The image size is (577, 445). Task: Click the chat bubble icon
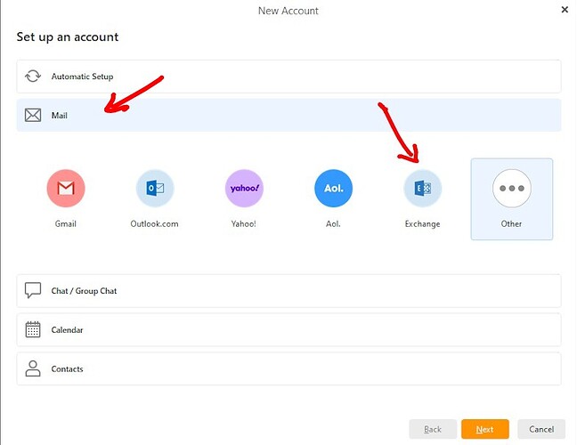pos(33,291)
